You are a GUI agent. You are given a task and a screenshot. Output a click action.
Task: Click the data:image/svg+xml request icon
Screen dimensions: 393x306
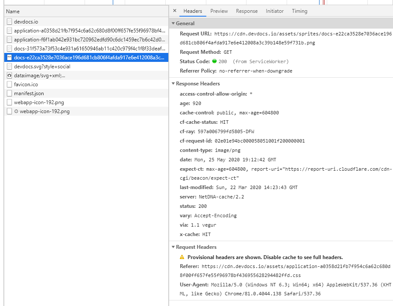pyautogui.click(x=9, y=75)
